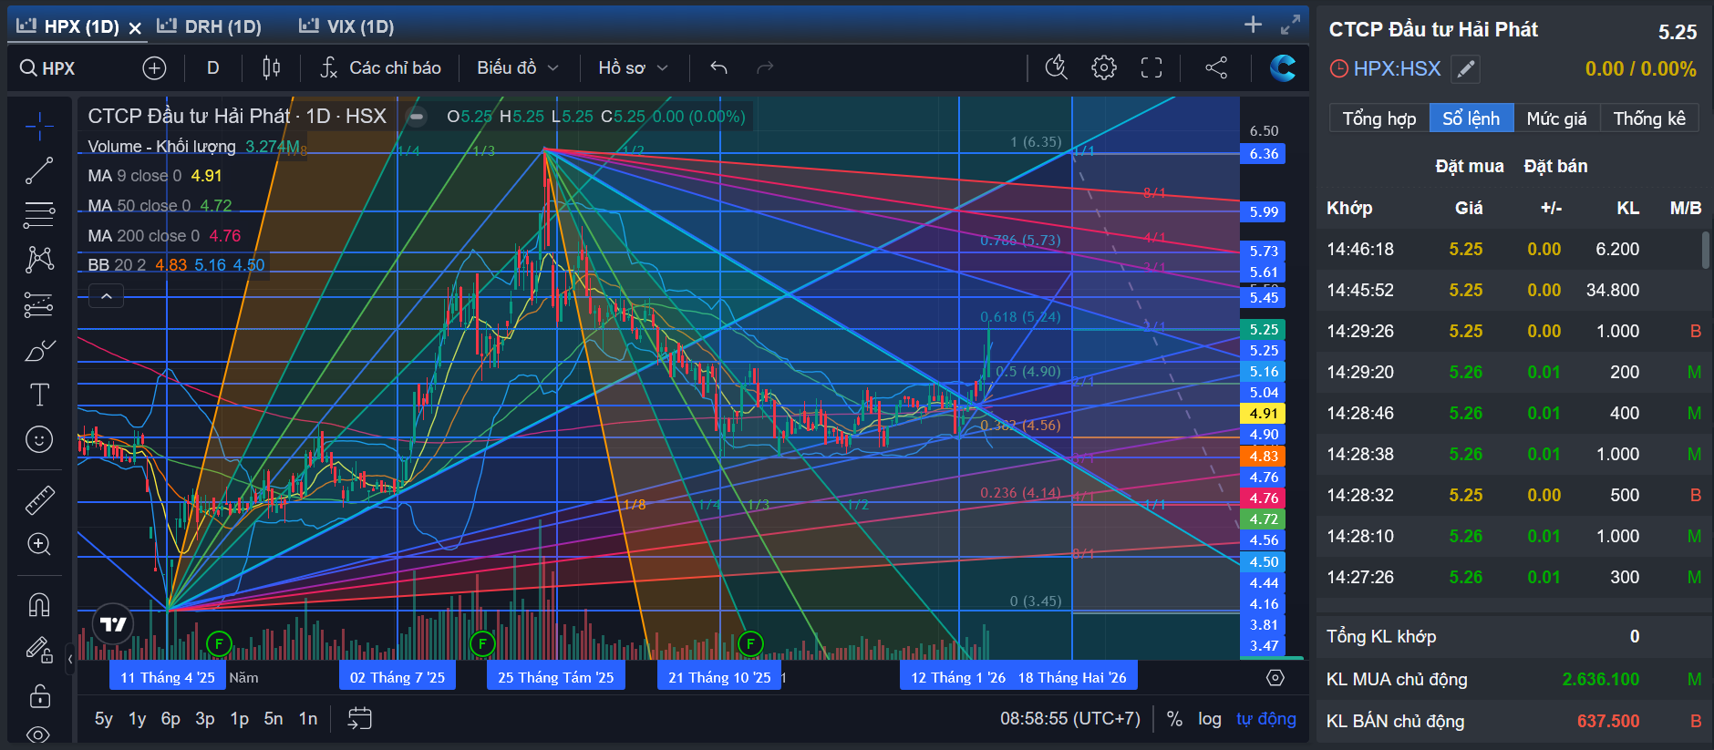Open the go-to-date calendar icon
The height and width of the screenshot is (750, 1714).
click(x=360, y=719)
